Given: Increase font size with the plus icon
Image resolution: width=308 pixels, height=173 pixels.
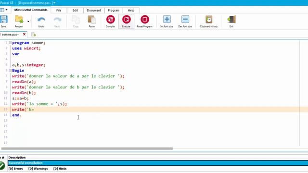Looking at the screenshot, I should pyautogui.click(x=167, y=19).
